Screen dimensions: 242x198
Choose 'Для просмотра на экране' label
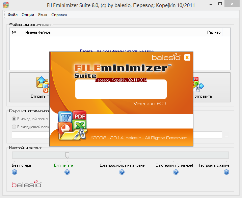click(122, 165)
